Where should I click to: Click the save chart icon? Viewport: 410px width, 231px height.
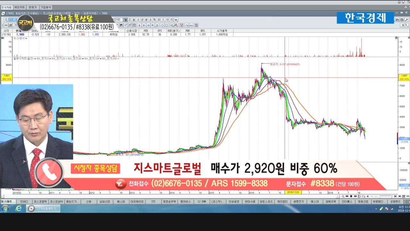coord(402,20)
